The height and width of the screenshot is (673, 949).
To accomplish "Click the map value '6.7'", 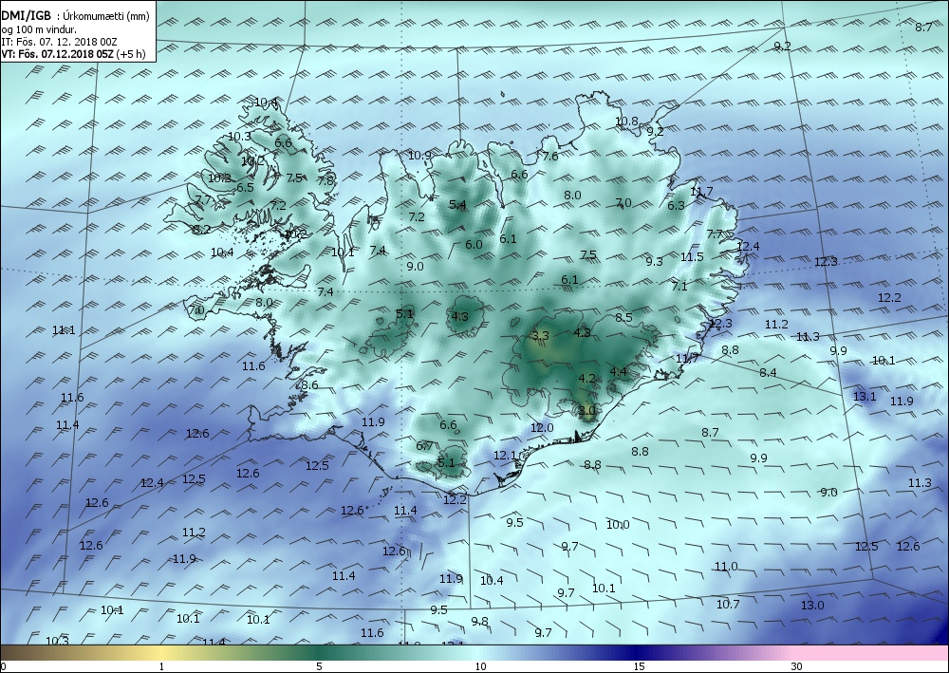I will (425, 446).
